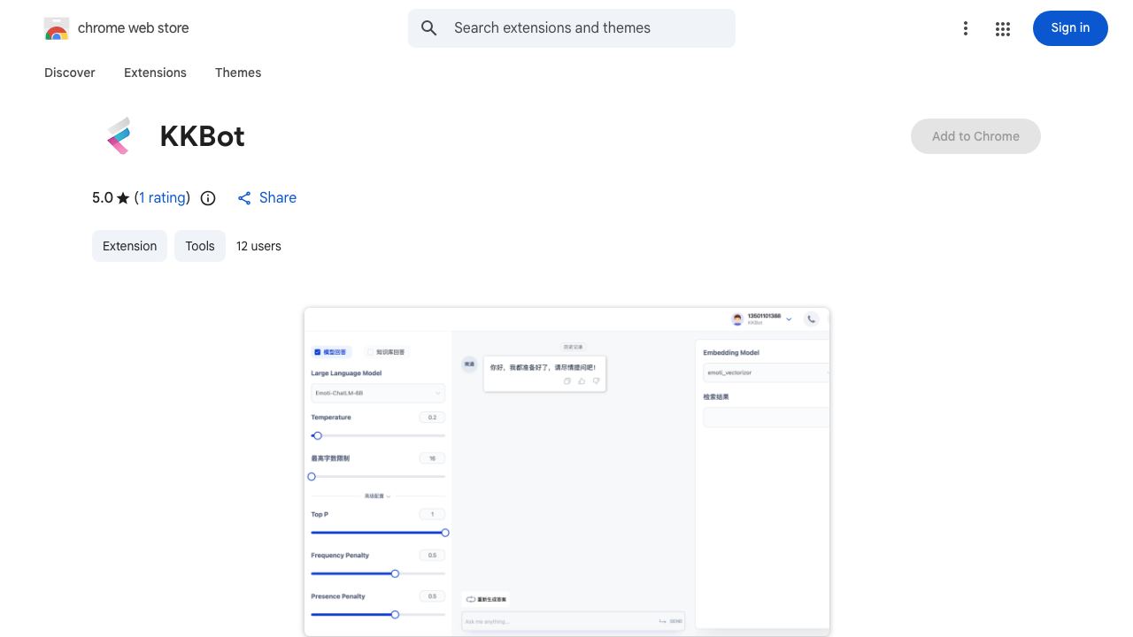Click the "12 users" text

(258, 246)
